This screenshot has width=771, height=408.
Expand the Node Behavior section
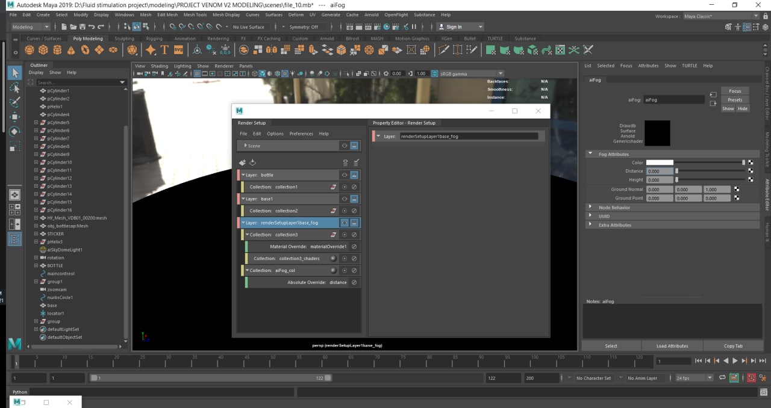[590, 207]
